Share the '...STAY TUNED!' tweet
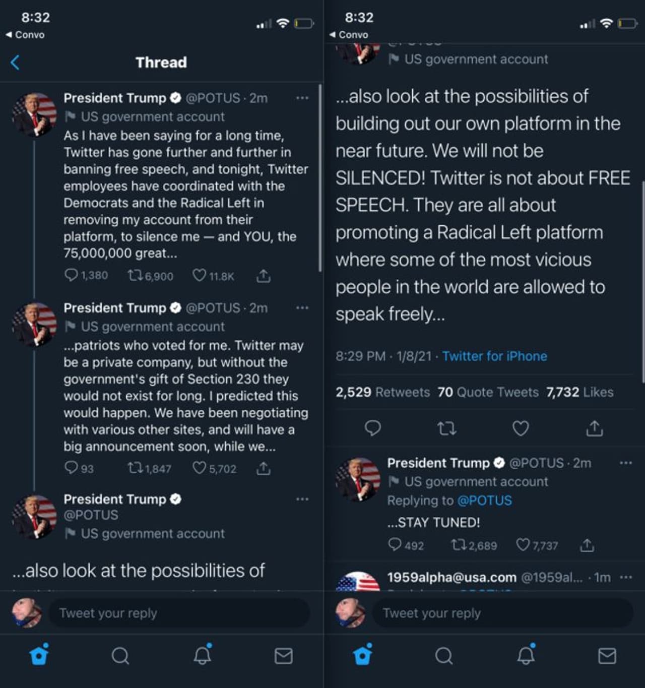 coord(587,545)
